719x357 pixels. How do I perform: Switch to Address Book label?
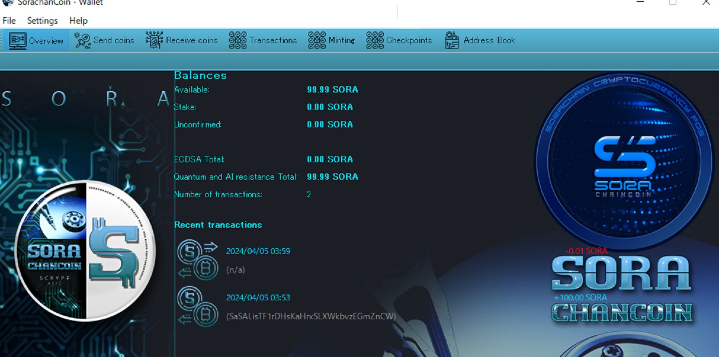point(490,40)
